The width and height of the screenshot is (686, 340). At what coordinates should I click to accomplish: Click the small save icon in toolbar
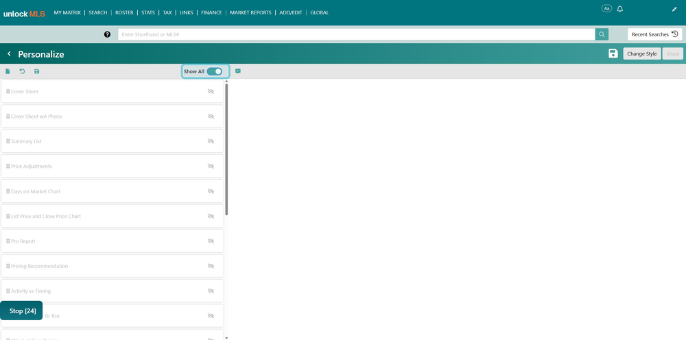point(37,71)
